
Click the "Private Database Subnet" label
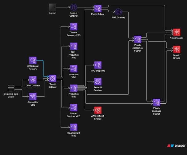[x=157, y=111]
